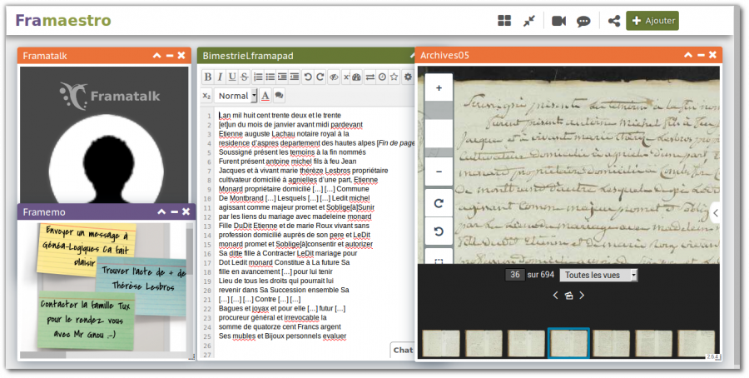Go to next archive page
749x378 pixels.
coord(582,296)
